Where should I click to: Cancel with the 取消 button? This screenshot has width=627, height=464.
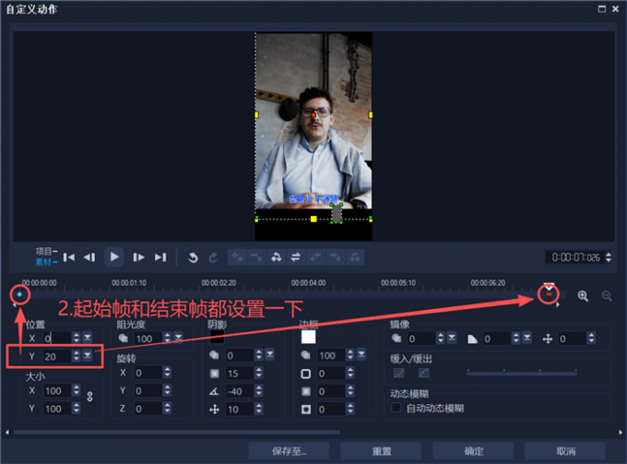[565, 451]
